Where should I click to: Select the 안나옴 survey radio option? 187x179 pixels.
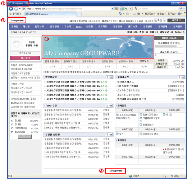pos(12,124)
